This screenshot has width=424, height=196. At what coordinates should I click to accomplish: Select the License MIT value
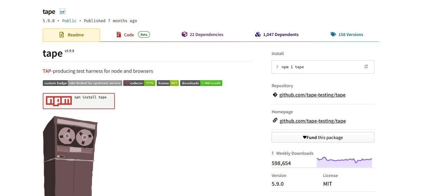(327, 184)
